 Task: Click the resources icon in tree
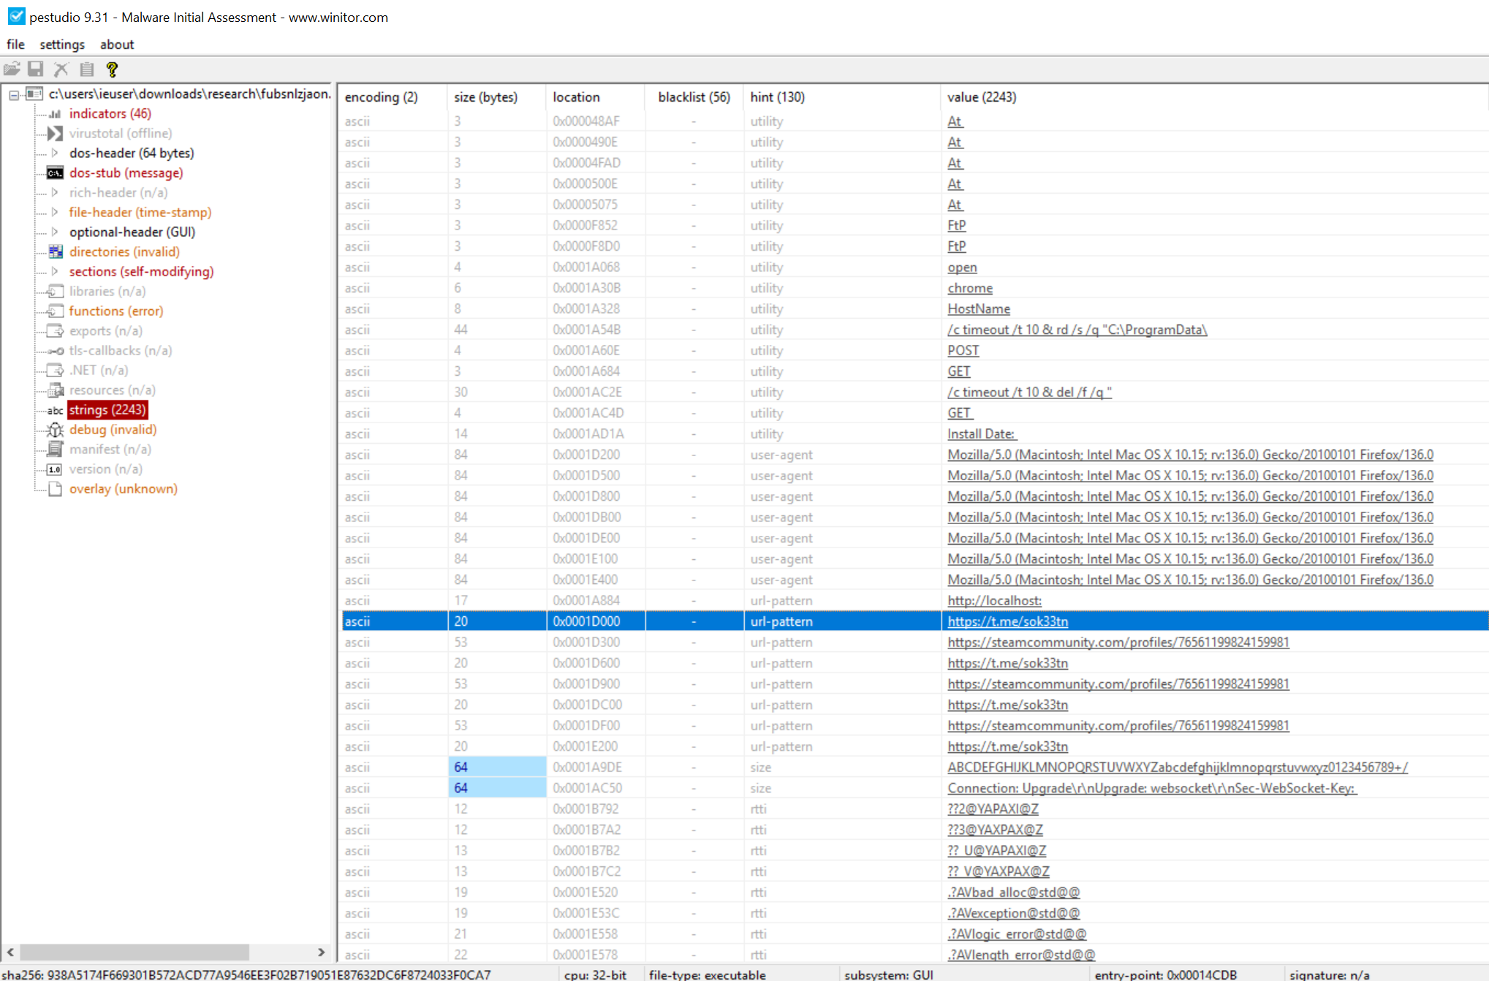tap(55, 390)
